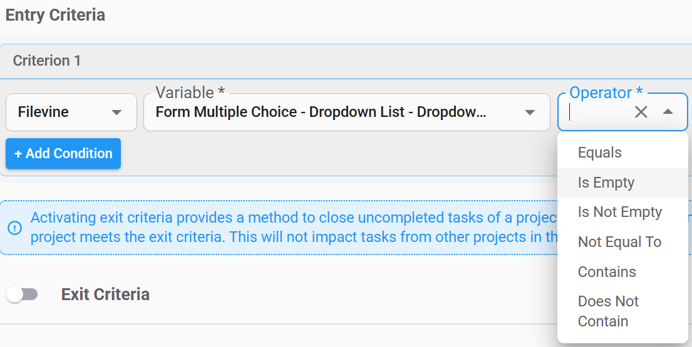Focus the Operator text input
The height and width of the screenshot is (347, 692).
tap(598, 113)
